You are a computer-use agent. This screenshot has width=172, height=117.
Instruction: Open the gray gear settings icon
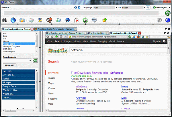click(159, 20)
